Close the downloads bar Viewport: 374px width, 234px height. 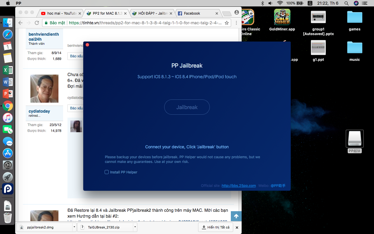coord(237,227)
